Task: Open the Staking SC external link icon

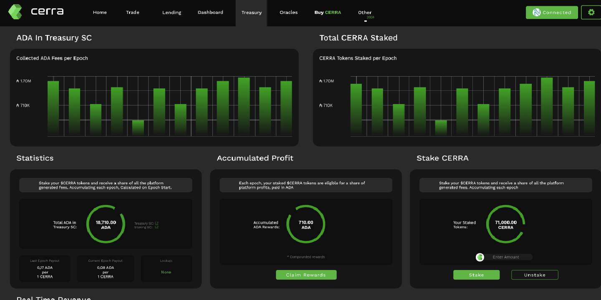Action: point(157,227)
